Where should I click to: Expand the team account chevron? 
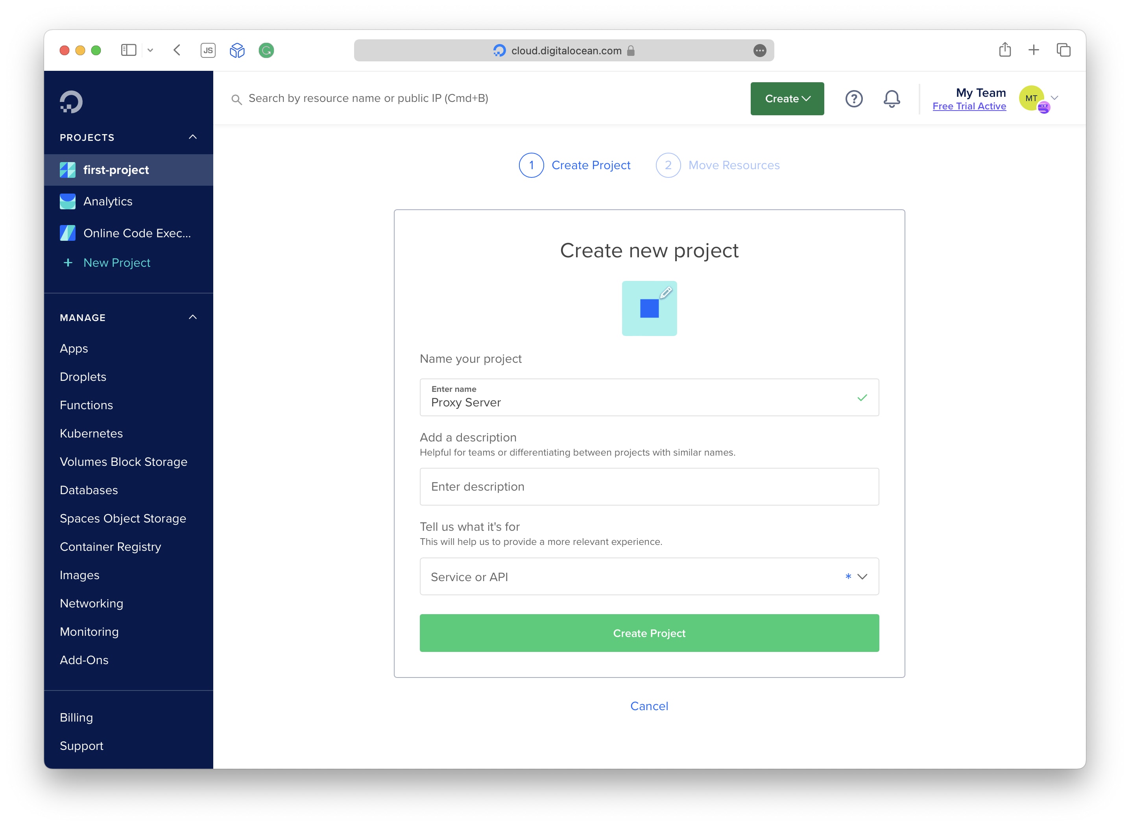pos(1054,98)
